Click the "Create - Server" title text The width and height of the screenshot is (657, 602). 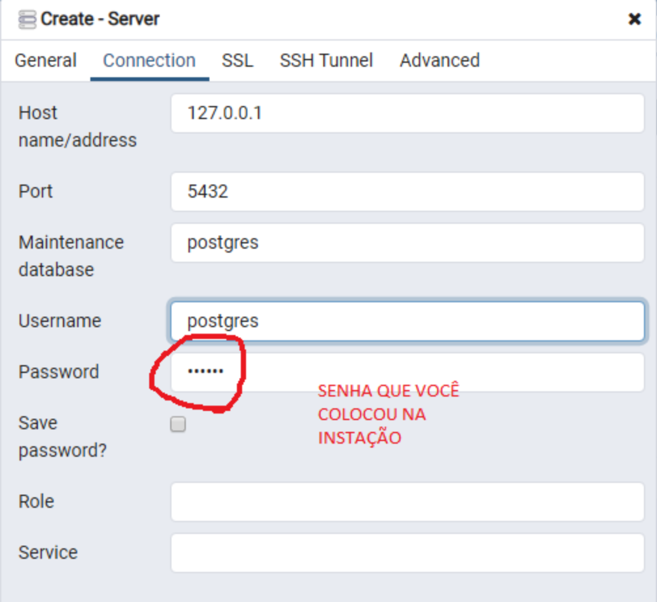click(100, 20)
